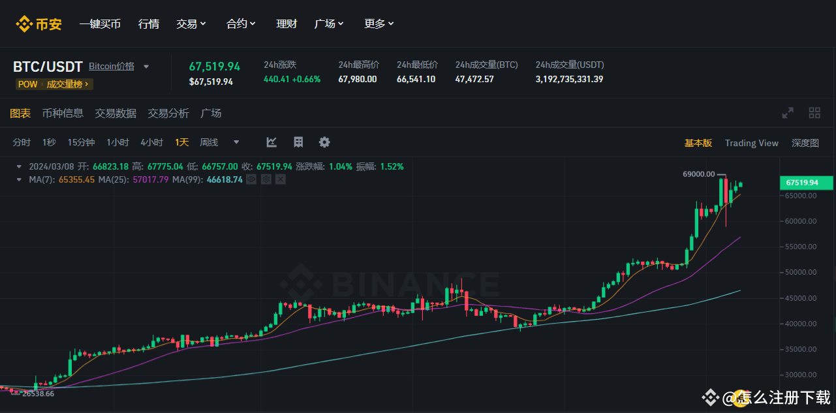The height and width of the screenshot is (413, 836).
Task: Open the chart settings gear icon
Action: coord(324,142)
